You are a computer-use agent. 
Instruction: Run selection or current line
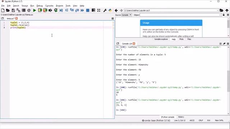[x=50, y=10]
